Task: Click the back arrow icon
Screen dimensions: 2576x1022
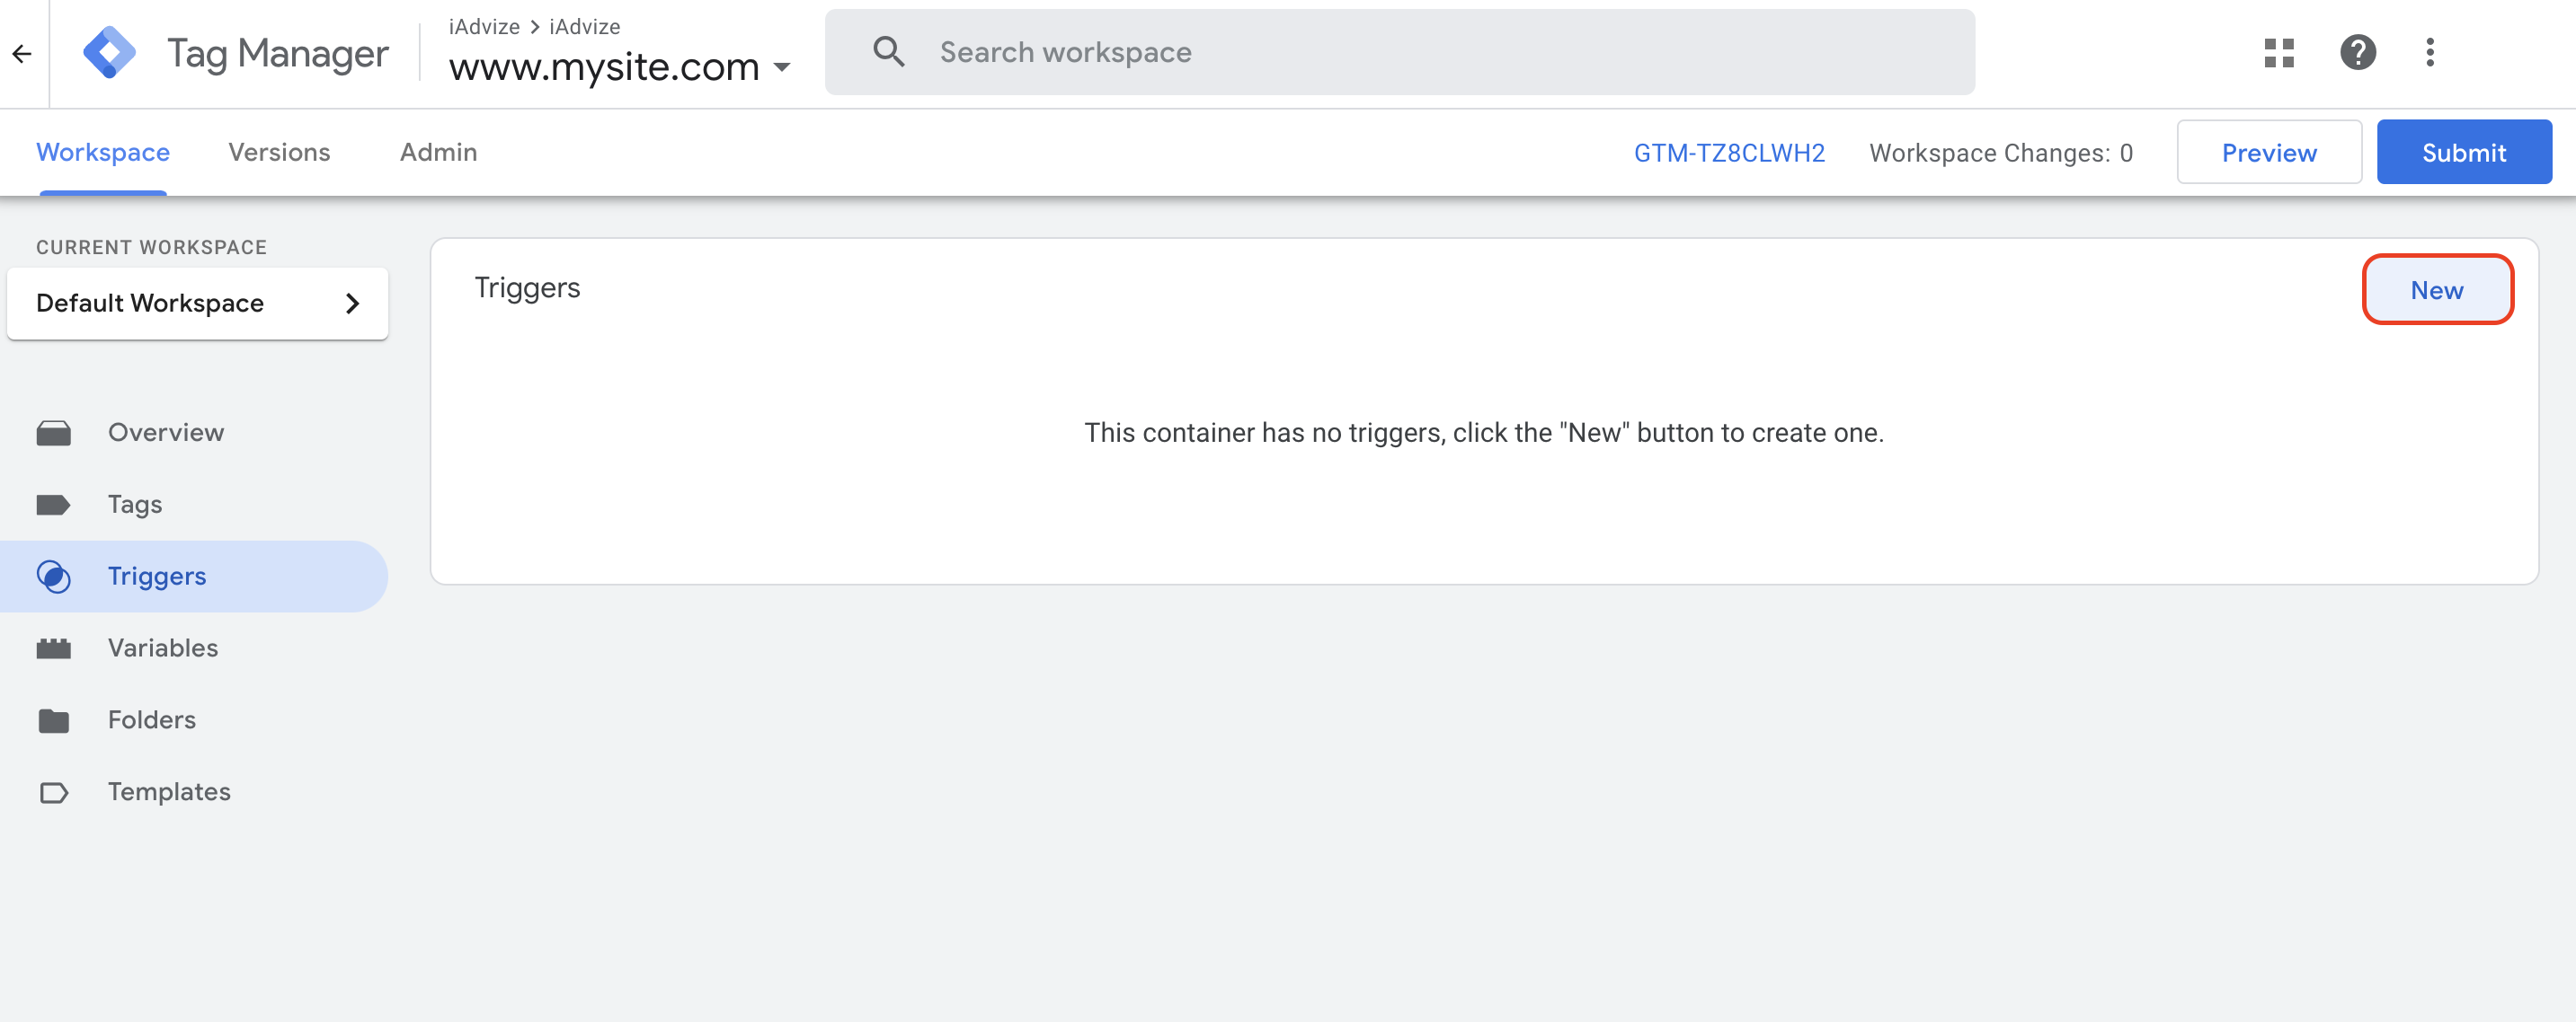Action: [22, 54]
